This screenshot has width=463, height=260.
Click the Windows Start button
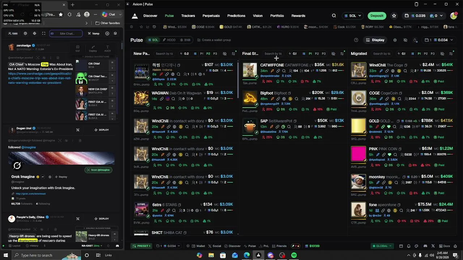point(5,255)
